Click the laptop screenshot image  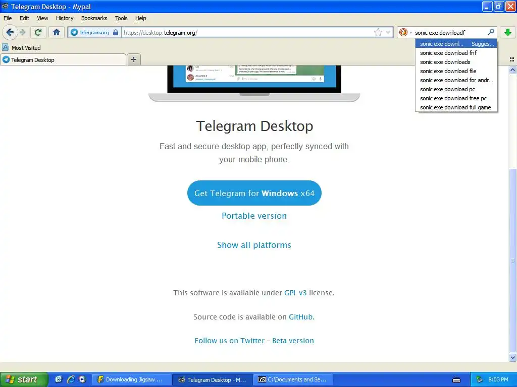click(x=254, y=83)
